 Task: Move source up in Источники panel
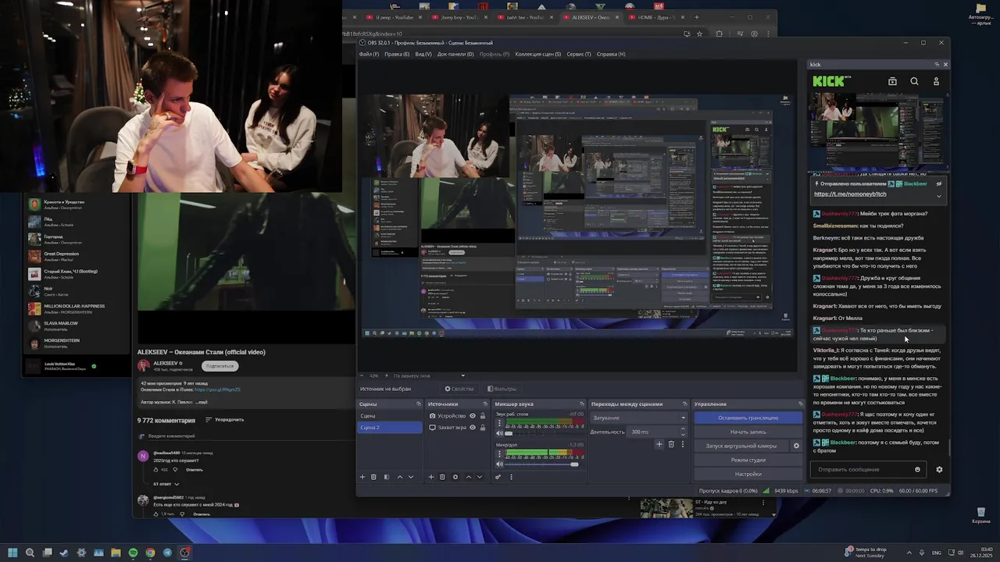[x=469, y=477]
